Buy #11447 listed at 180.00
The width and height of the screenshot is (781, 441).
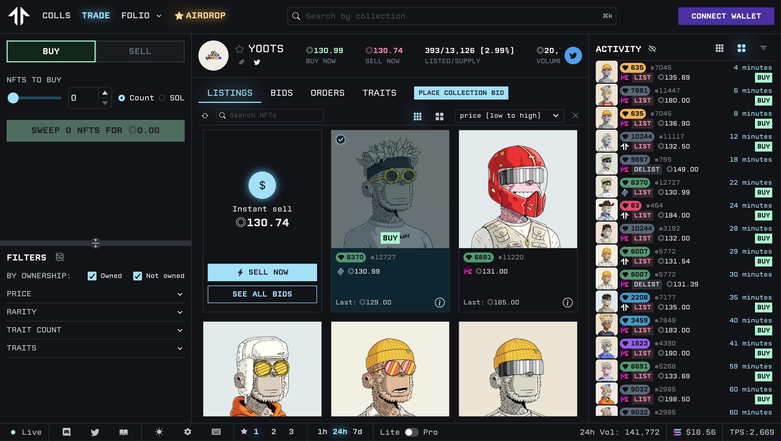[763, 101]
